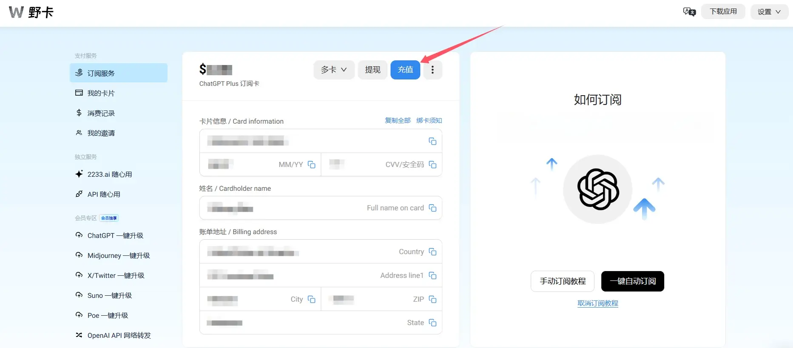Copy the card number

(x=432, y=141)
